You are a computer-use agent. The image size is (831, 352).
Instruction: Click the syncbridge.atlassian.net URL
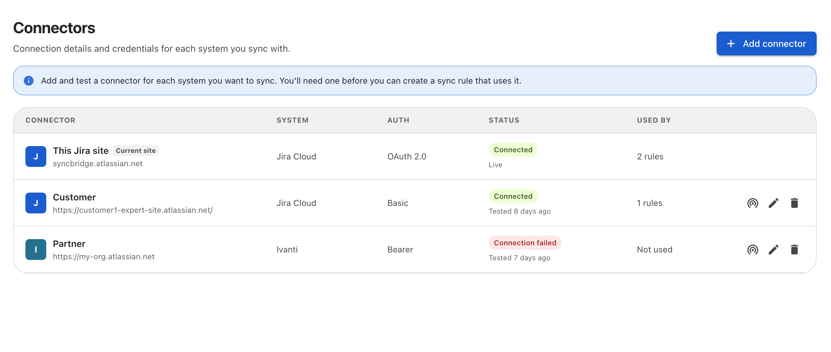coord(97,164)
